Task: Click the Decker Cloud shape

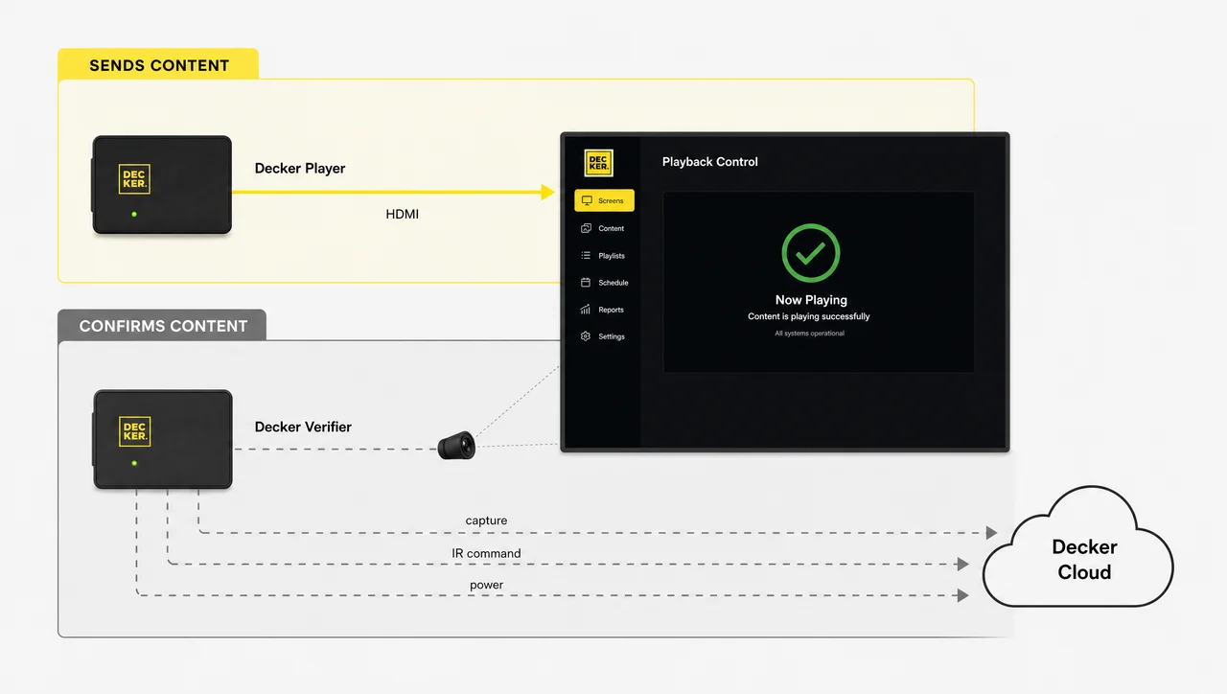Action: (1078, 547)
